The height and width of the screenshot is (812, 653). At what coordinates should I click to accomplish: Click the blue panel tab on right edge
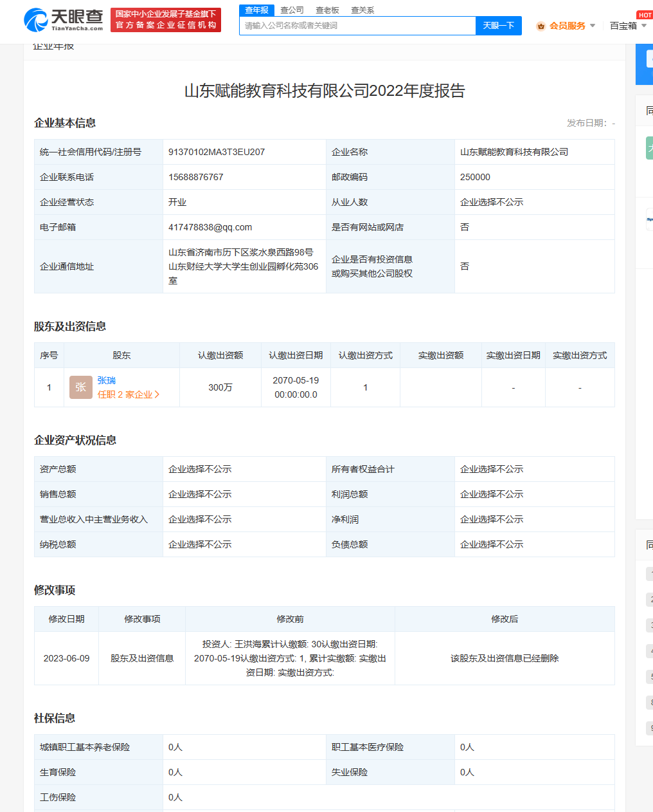tap(647, 64)
